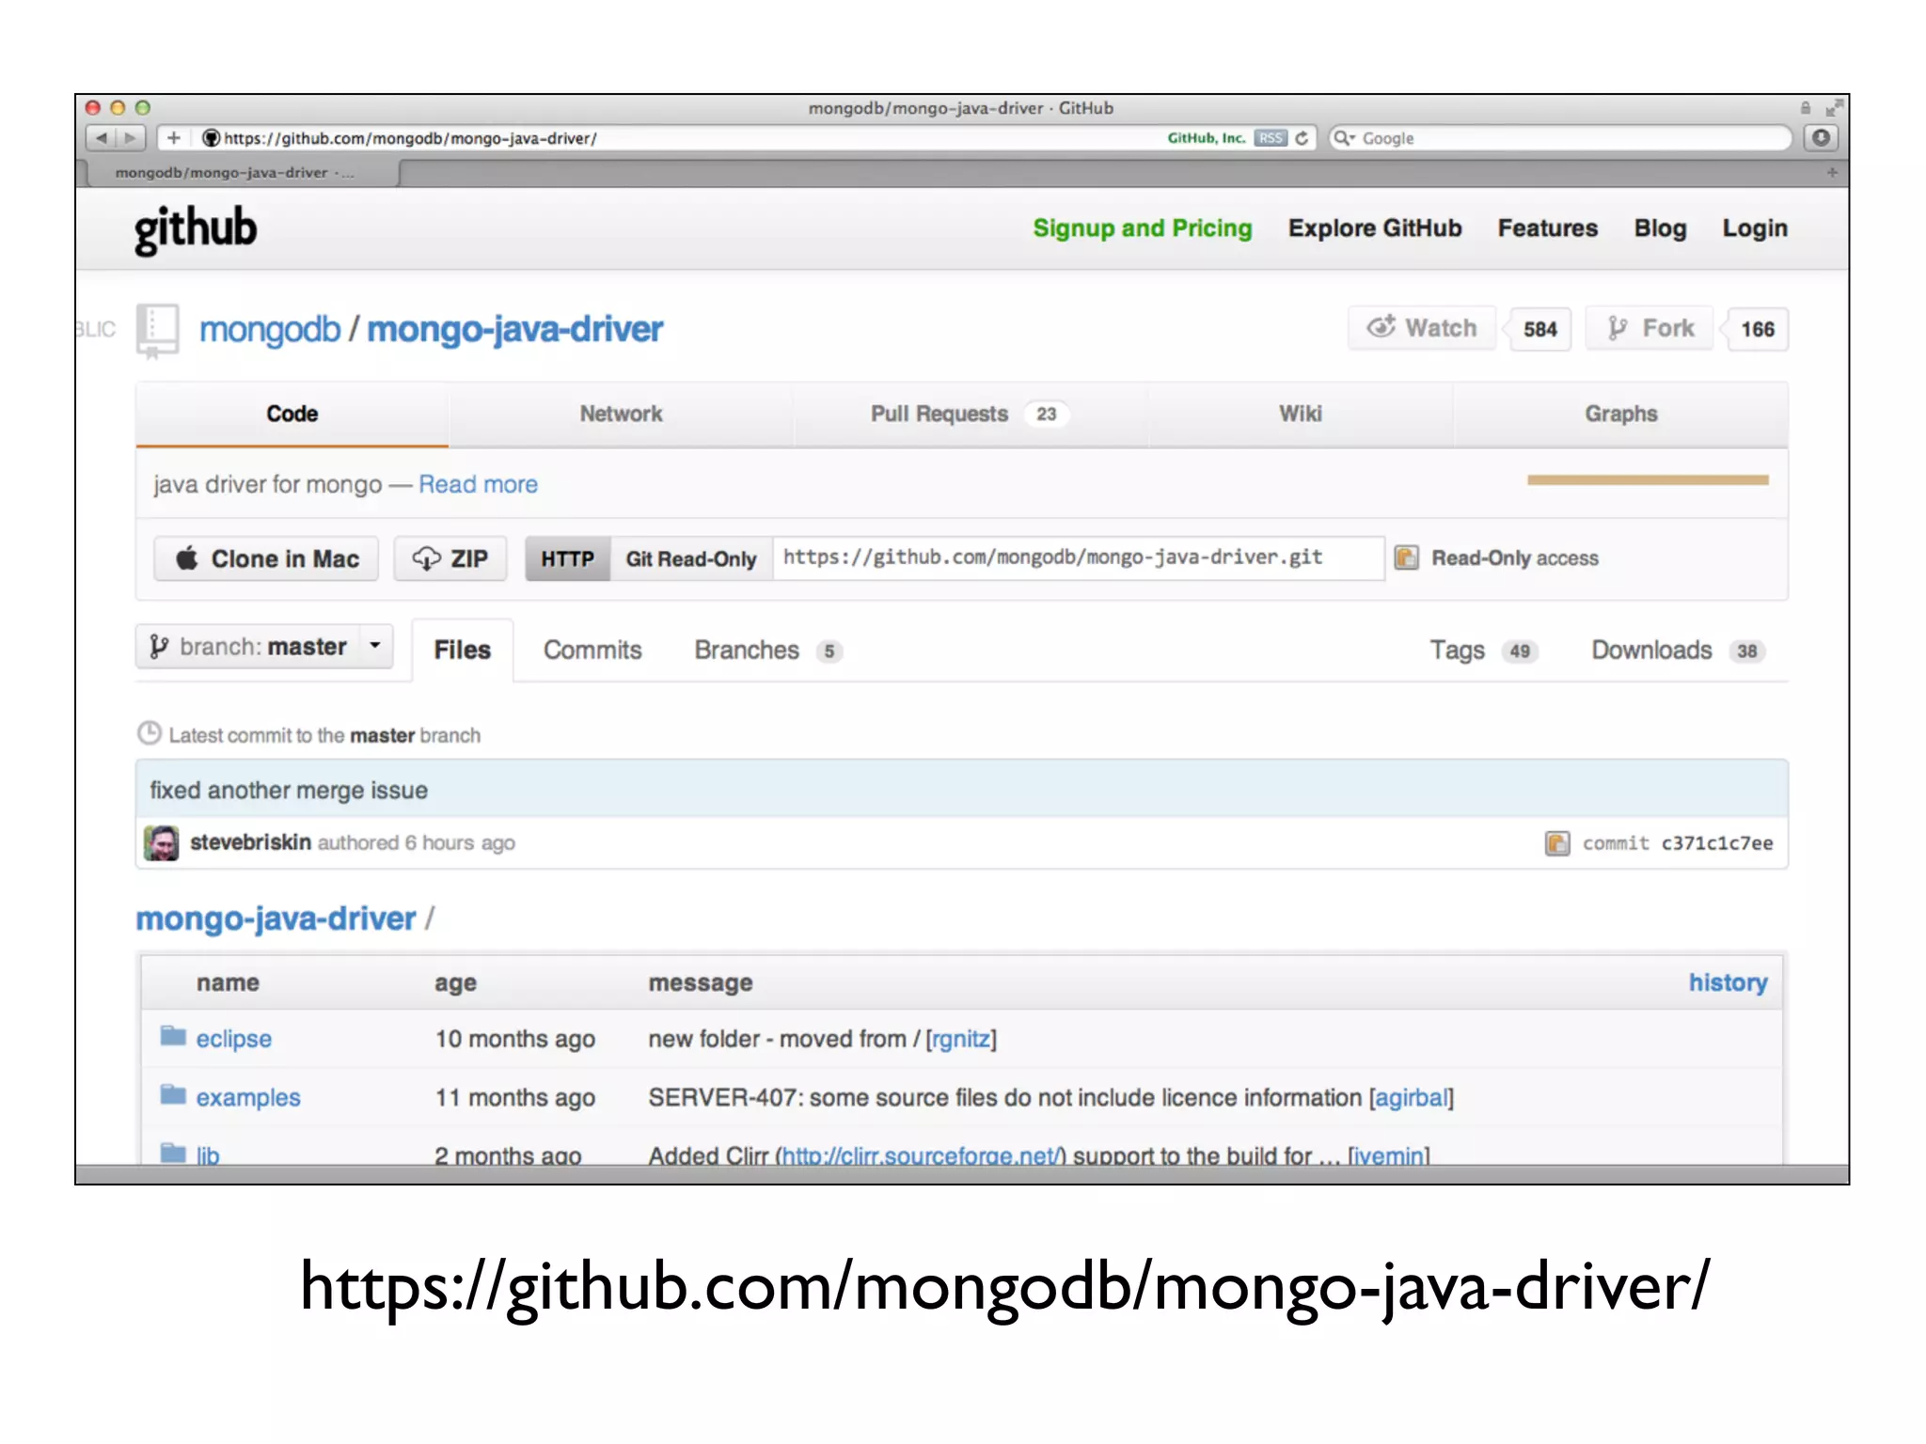Click the new tab plus icon
This screenshot has width=1926, height=1444.
(x=1832, y=172)
